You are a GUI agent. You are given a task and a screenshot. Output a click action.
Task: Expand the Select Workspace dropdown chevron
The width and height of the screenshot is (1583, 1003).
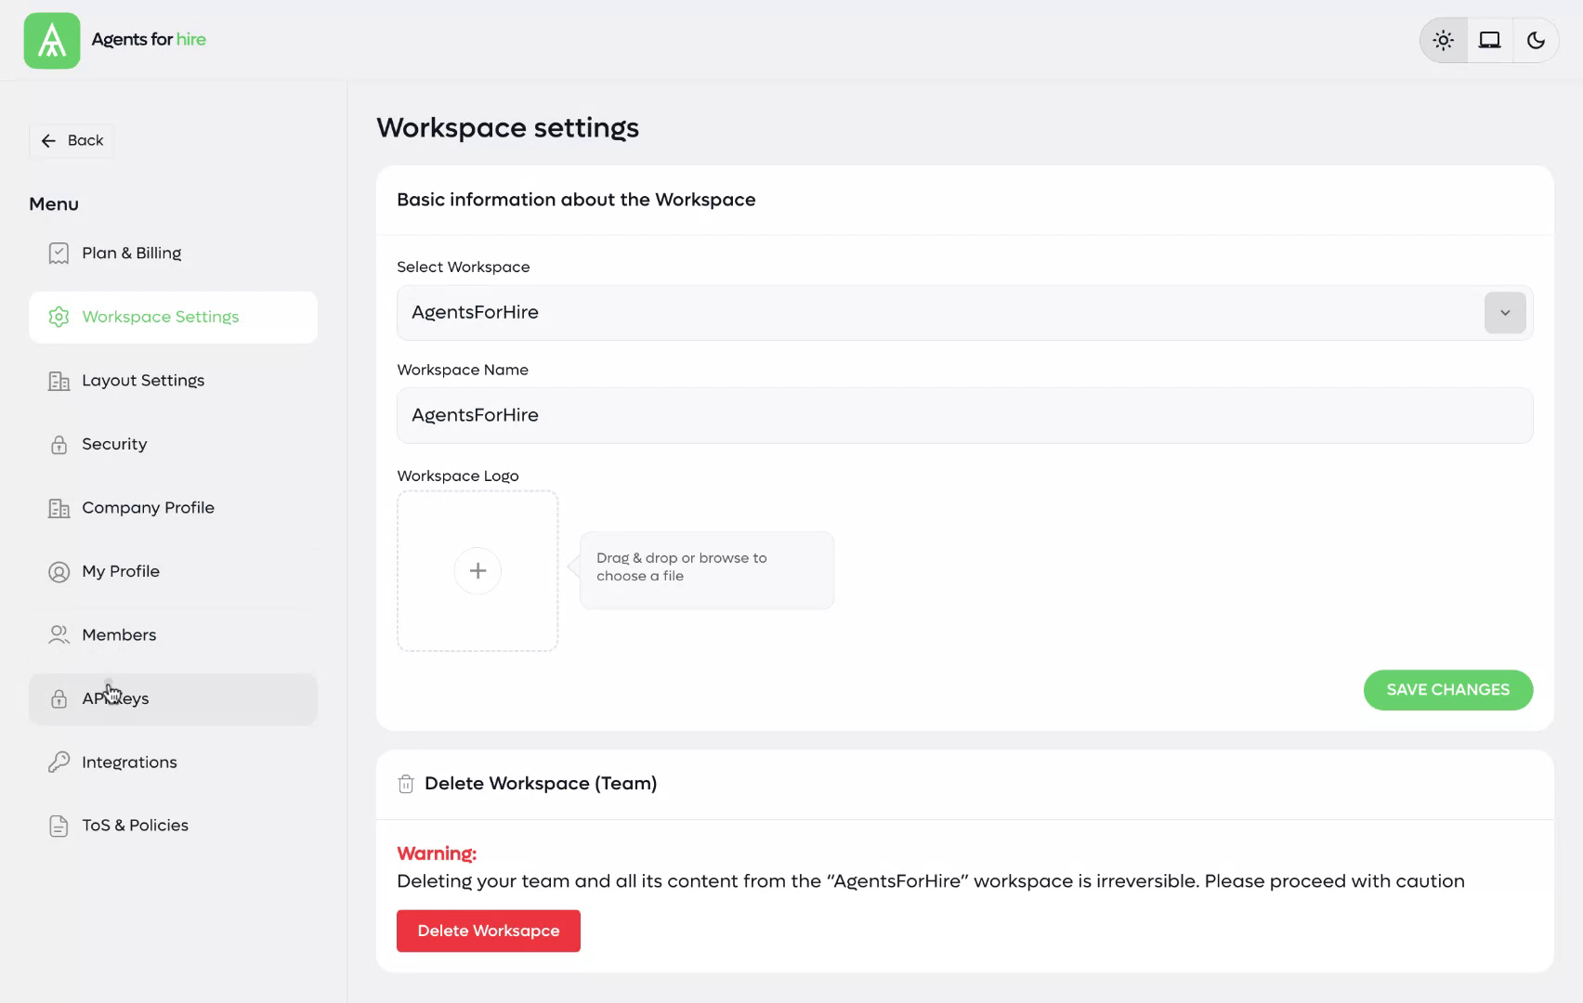point(1505,313)
